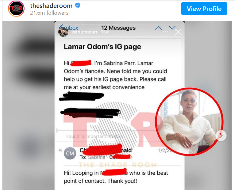Advance carousel with right arrow

pyautogui.click(x=221, y=136)
